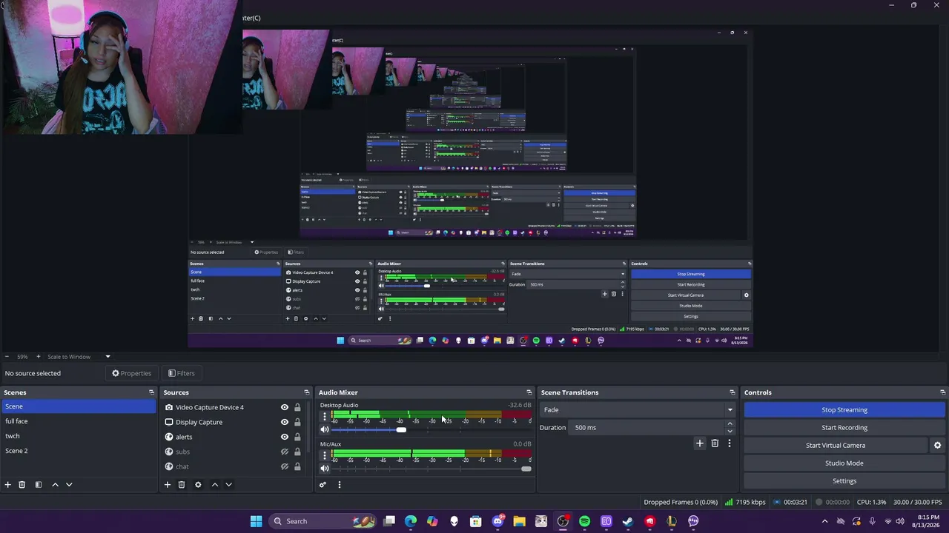Open OBS Settings from the Controls panel

(x=844, y=481)
